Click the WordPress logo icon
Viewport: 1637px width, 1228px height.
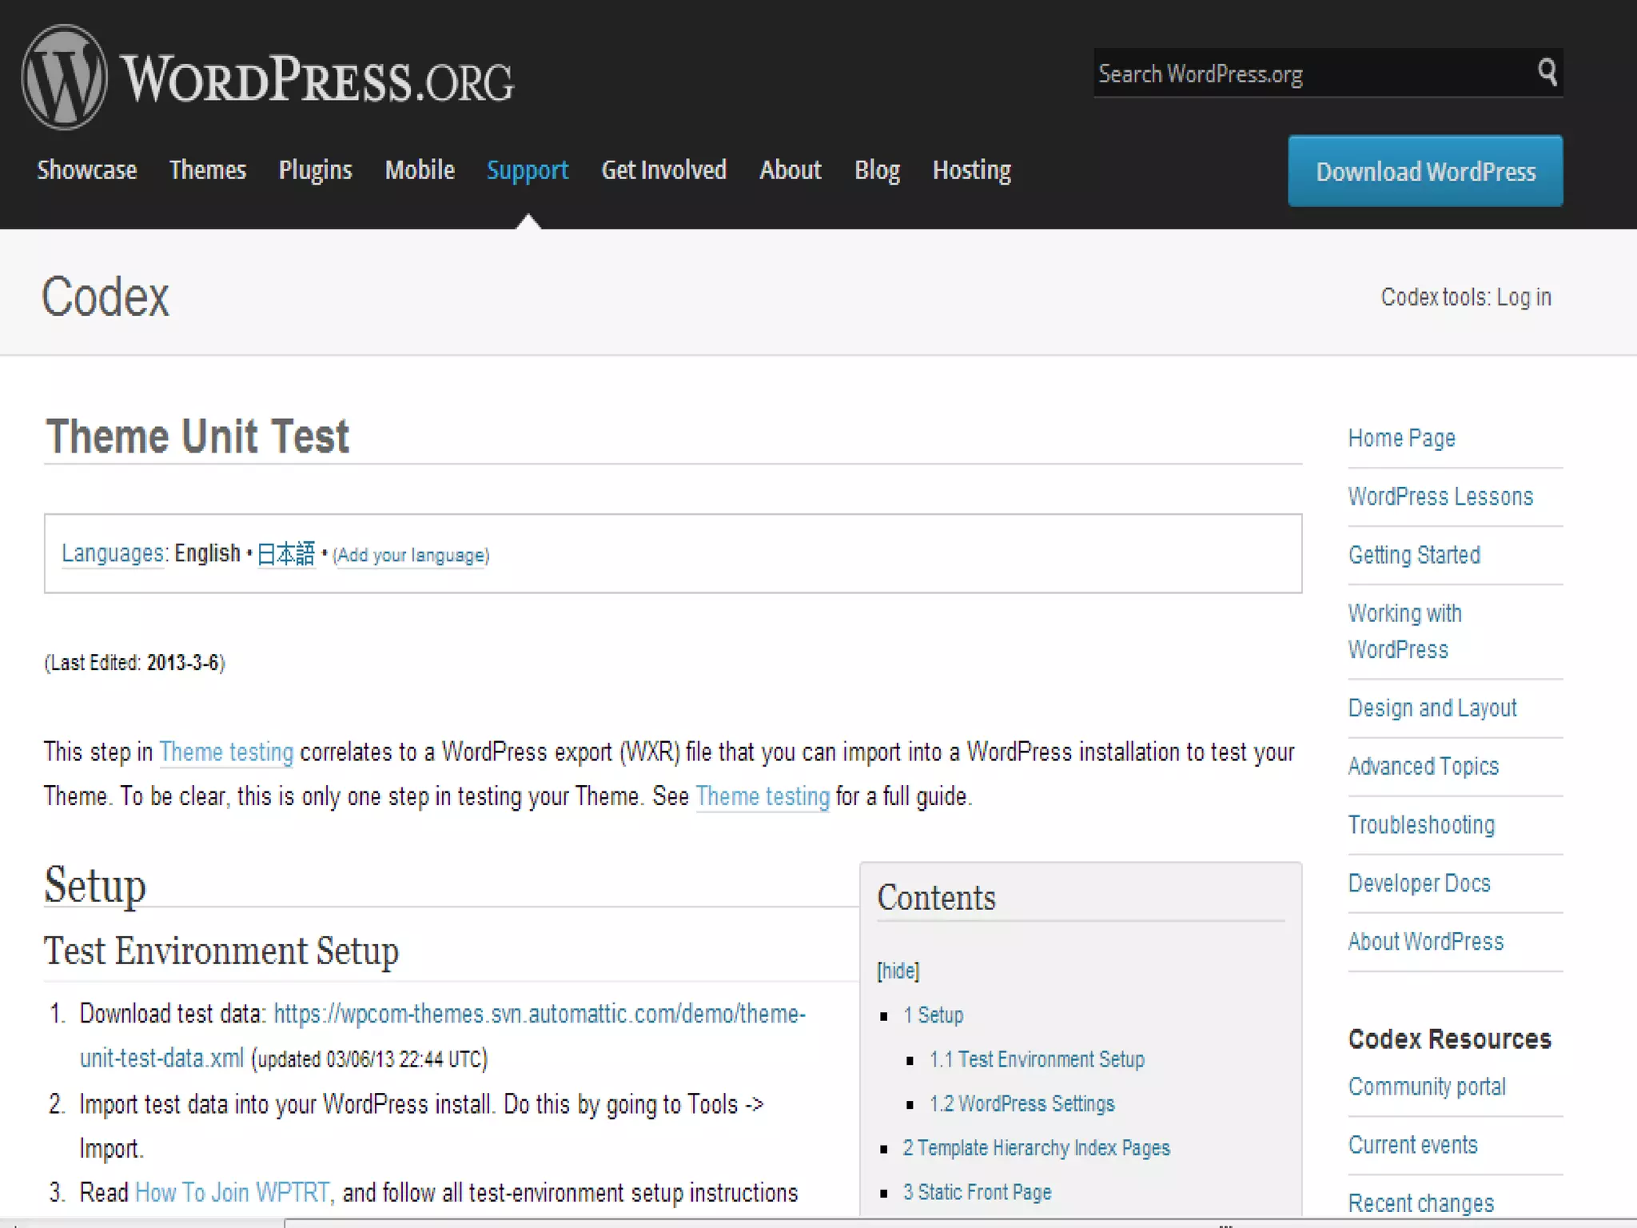tap(64, 78)
